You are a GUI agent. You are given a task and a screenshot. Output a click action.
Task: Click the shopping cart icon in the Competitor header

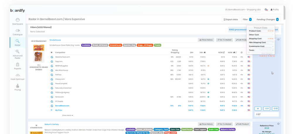tap(52, 53)
